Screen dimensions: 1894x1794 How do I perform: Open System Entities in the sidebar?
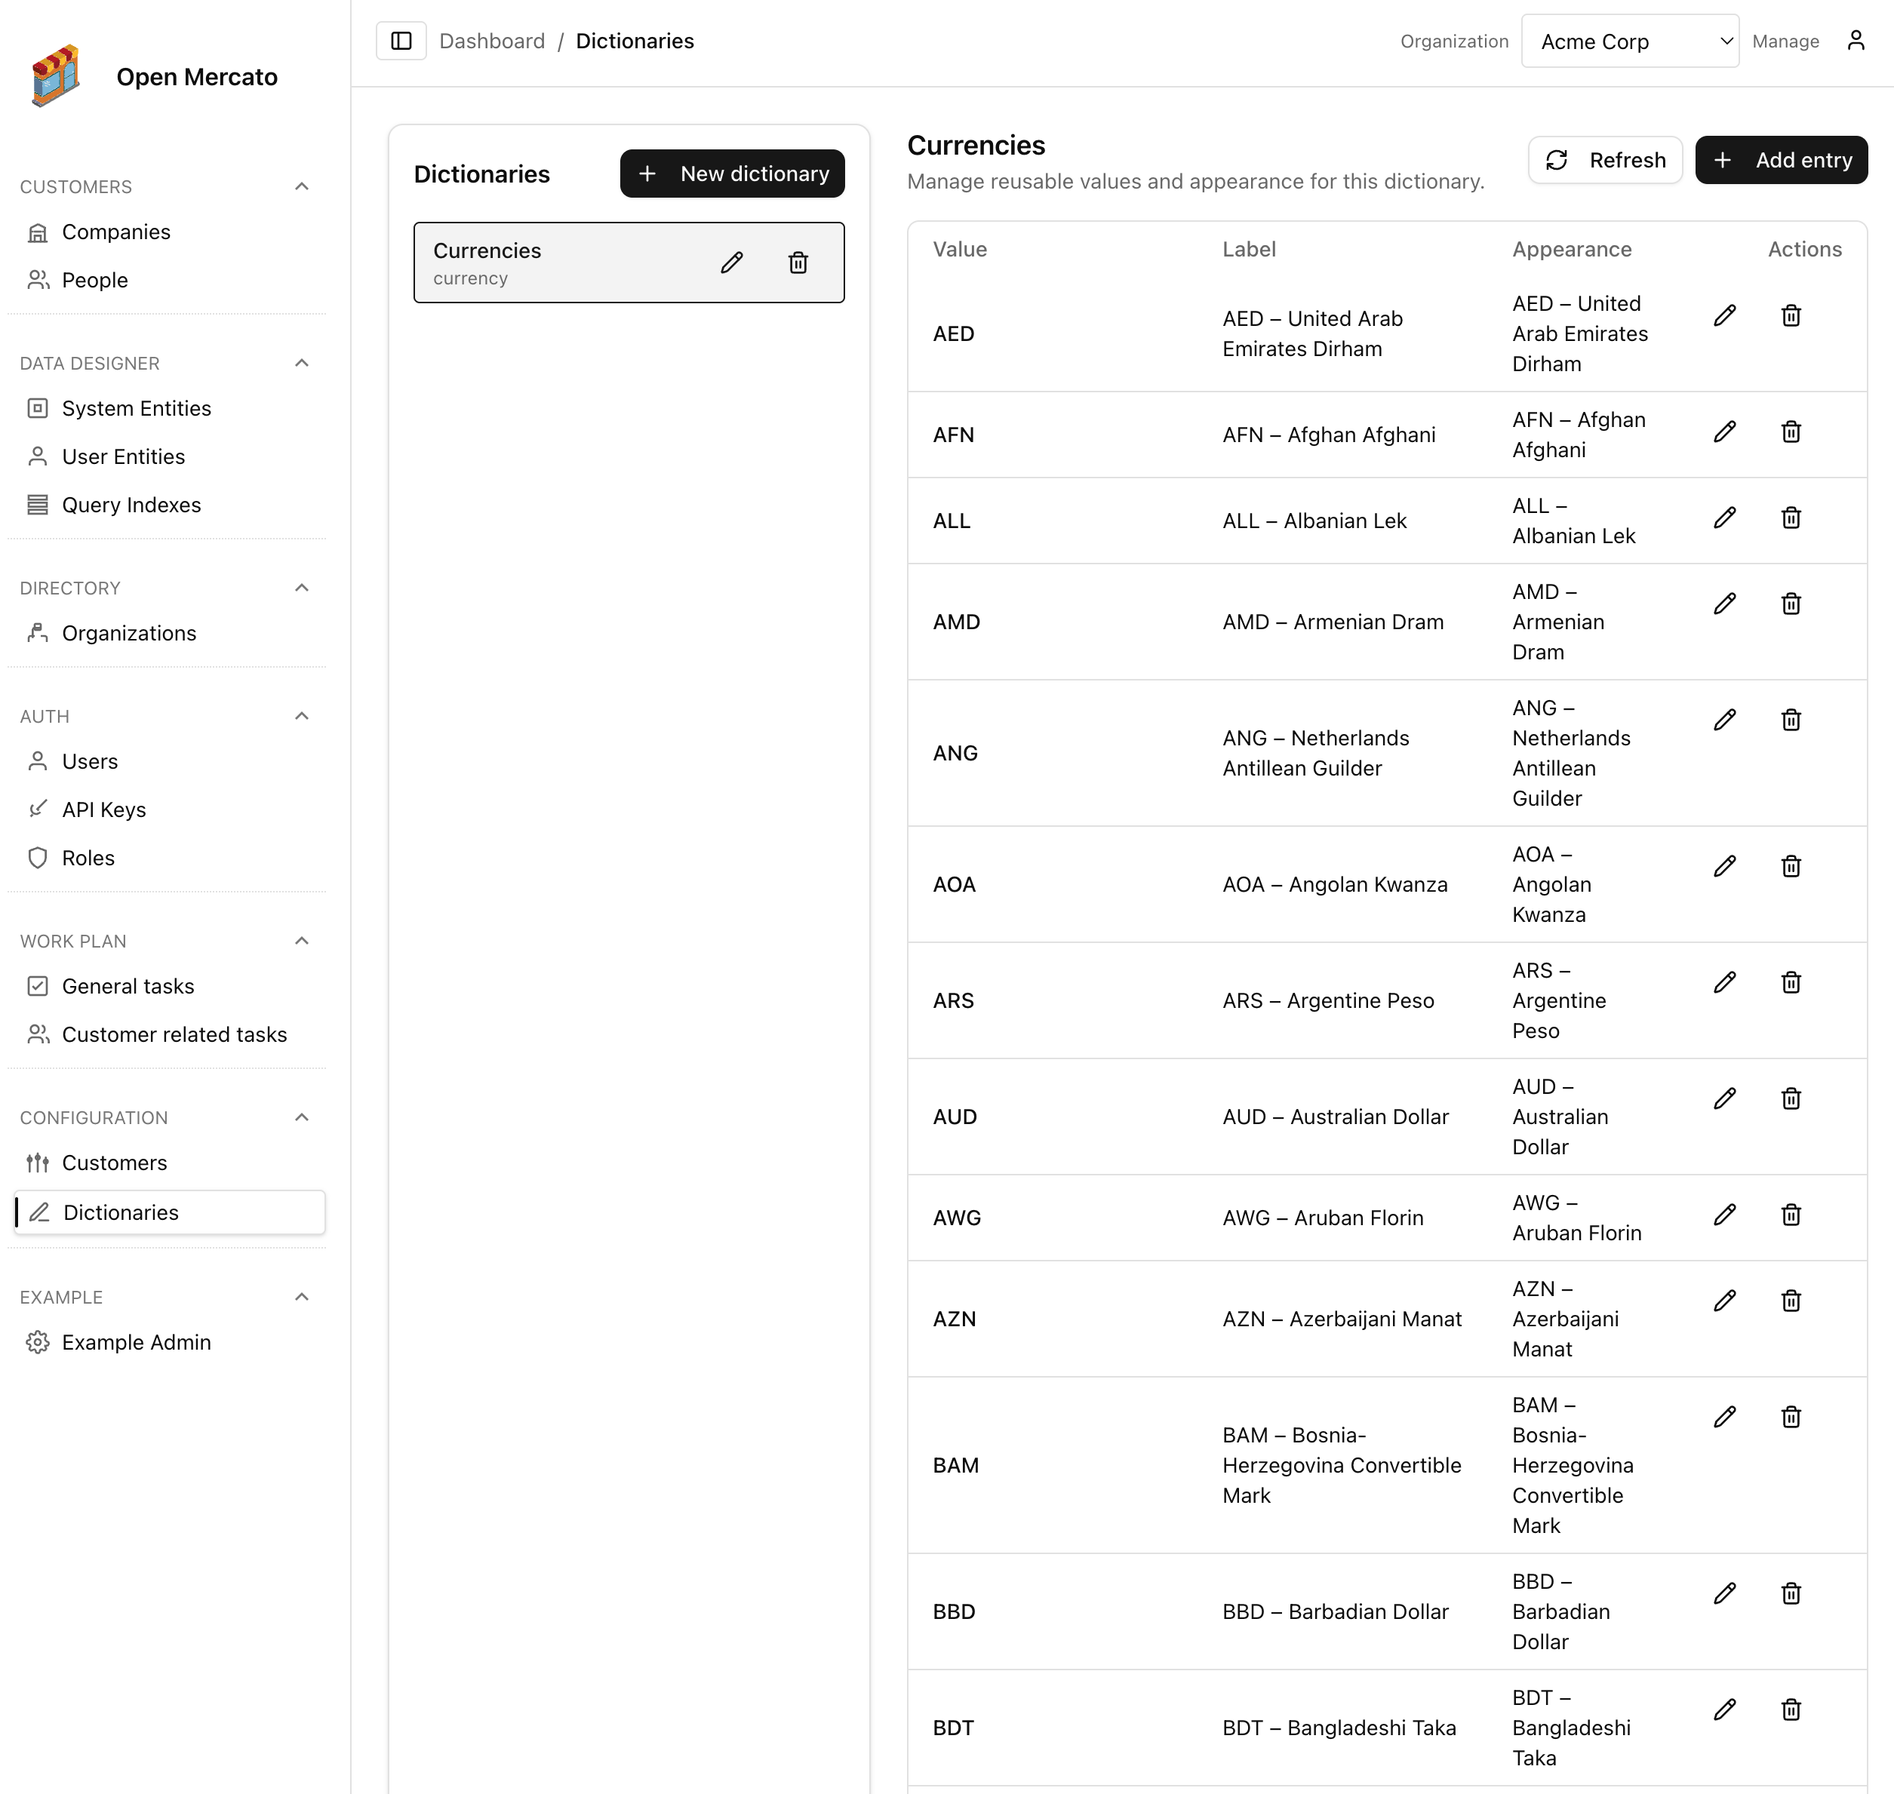(136, 408)
